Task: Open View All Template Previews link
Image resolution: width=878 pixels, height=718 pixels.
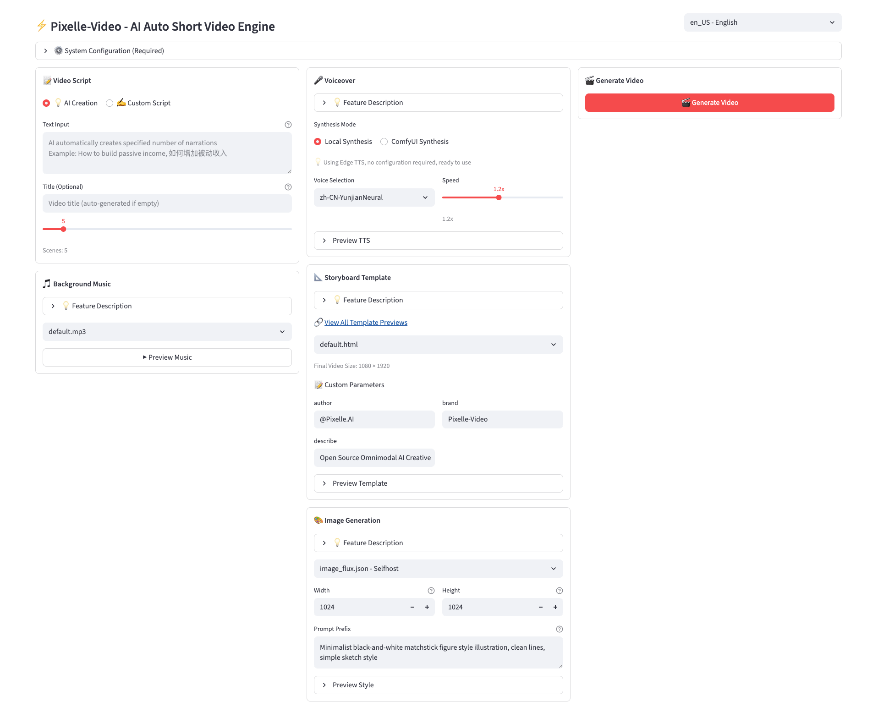Action: click(x=365, y=322)
